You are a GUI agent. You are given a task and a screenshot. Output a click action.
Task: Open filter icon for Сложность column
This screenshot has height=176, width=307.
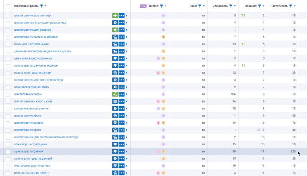[x=231, y=6]
